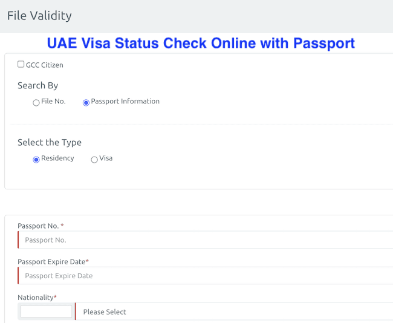Select the Residency radio button
Viewport: 393px width, 323px height.
click(x=36, y=160)
